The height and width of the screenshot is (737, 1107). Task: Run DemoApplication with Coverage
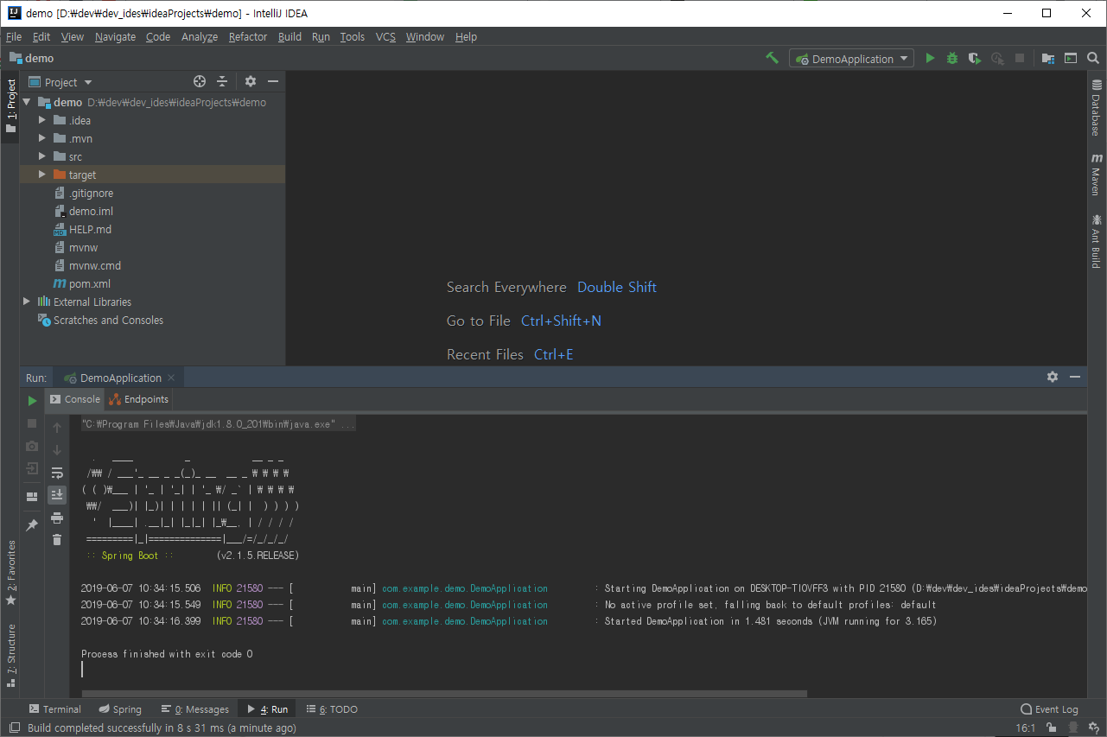coord(975,58)
